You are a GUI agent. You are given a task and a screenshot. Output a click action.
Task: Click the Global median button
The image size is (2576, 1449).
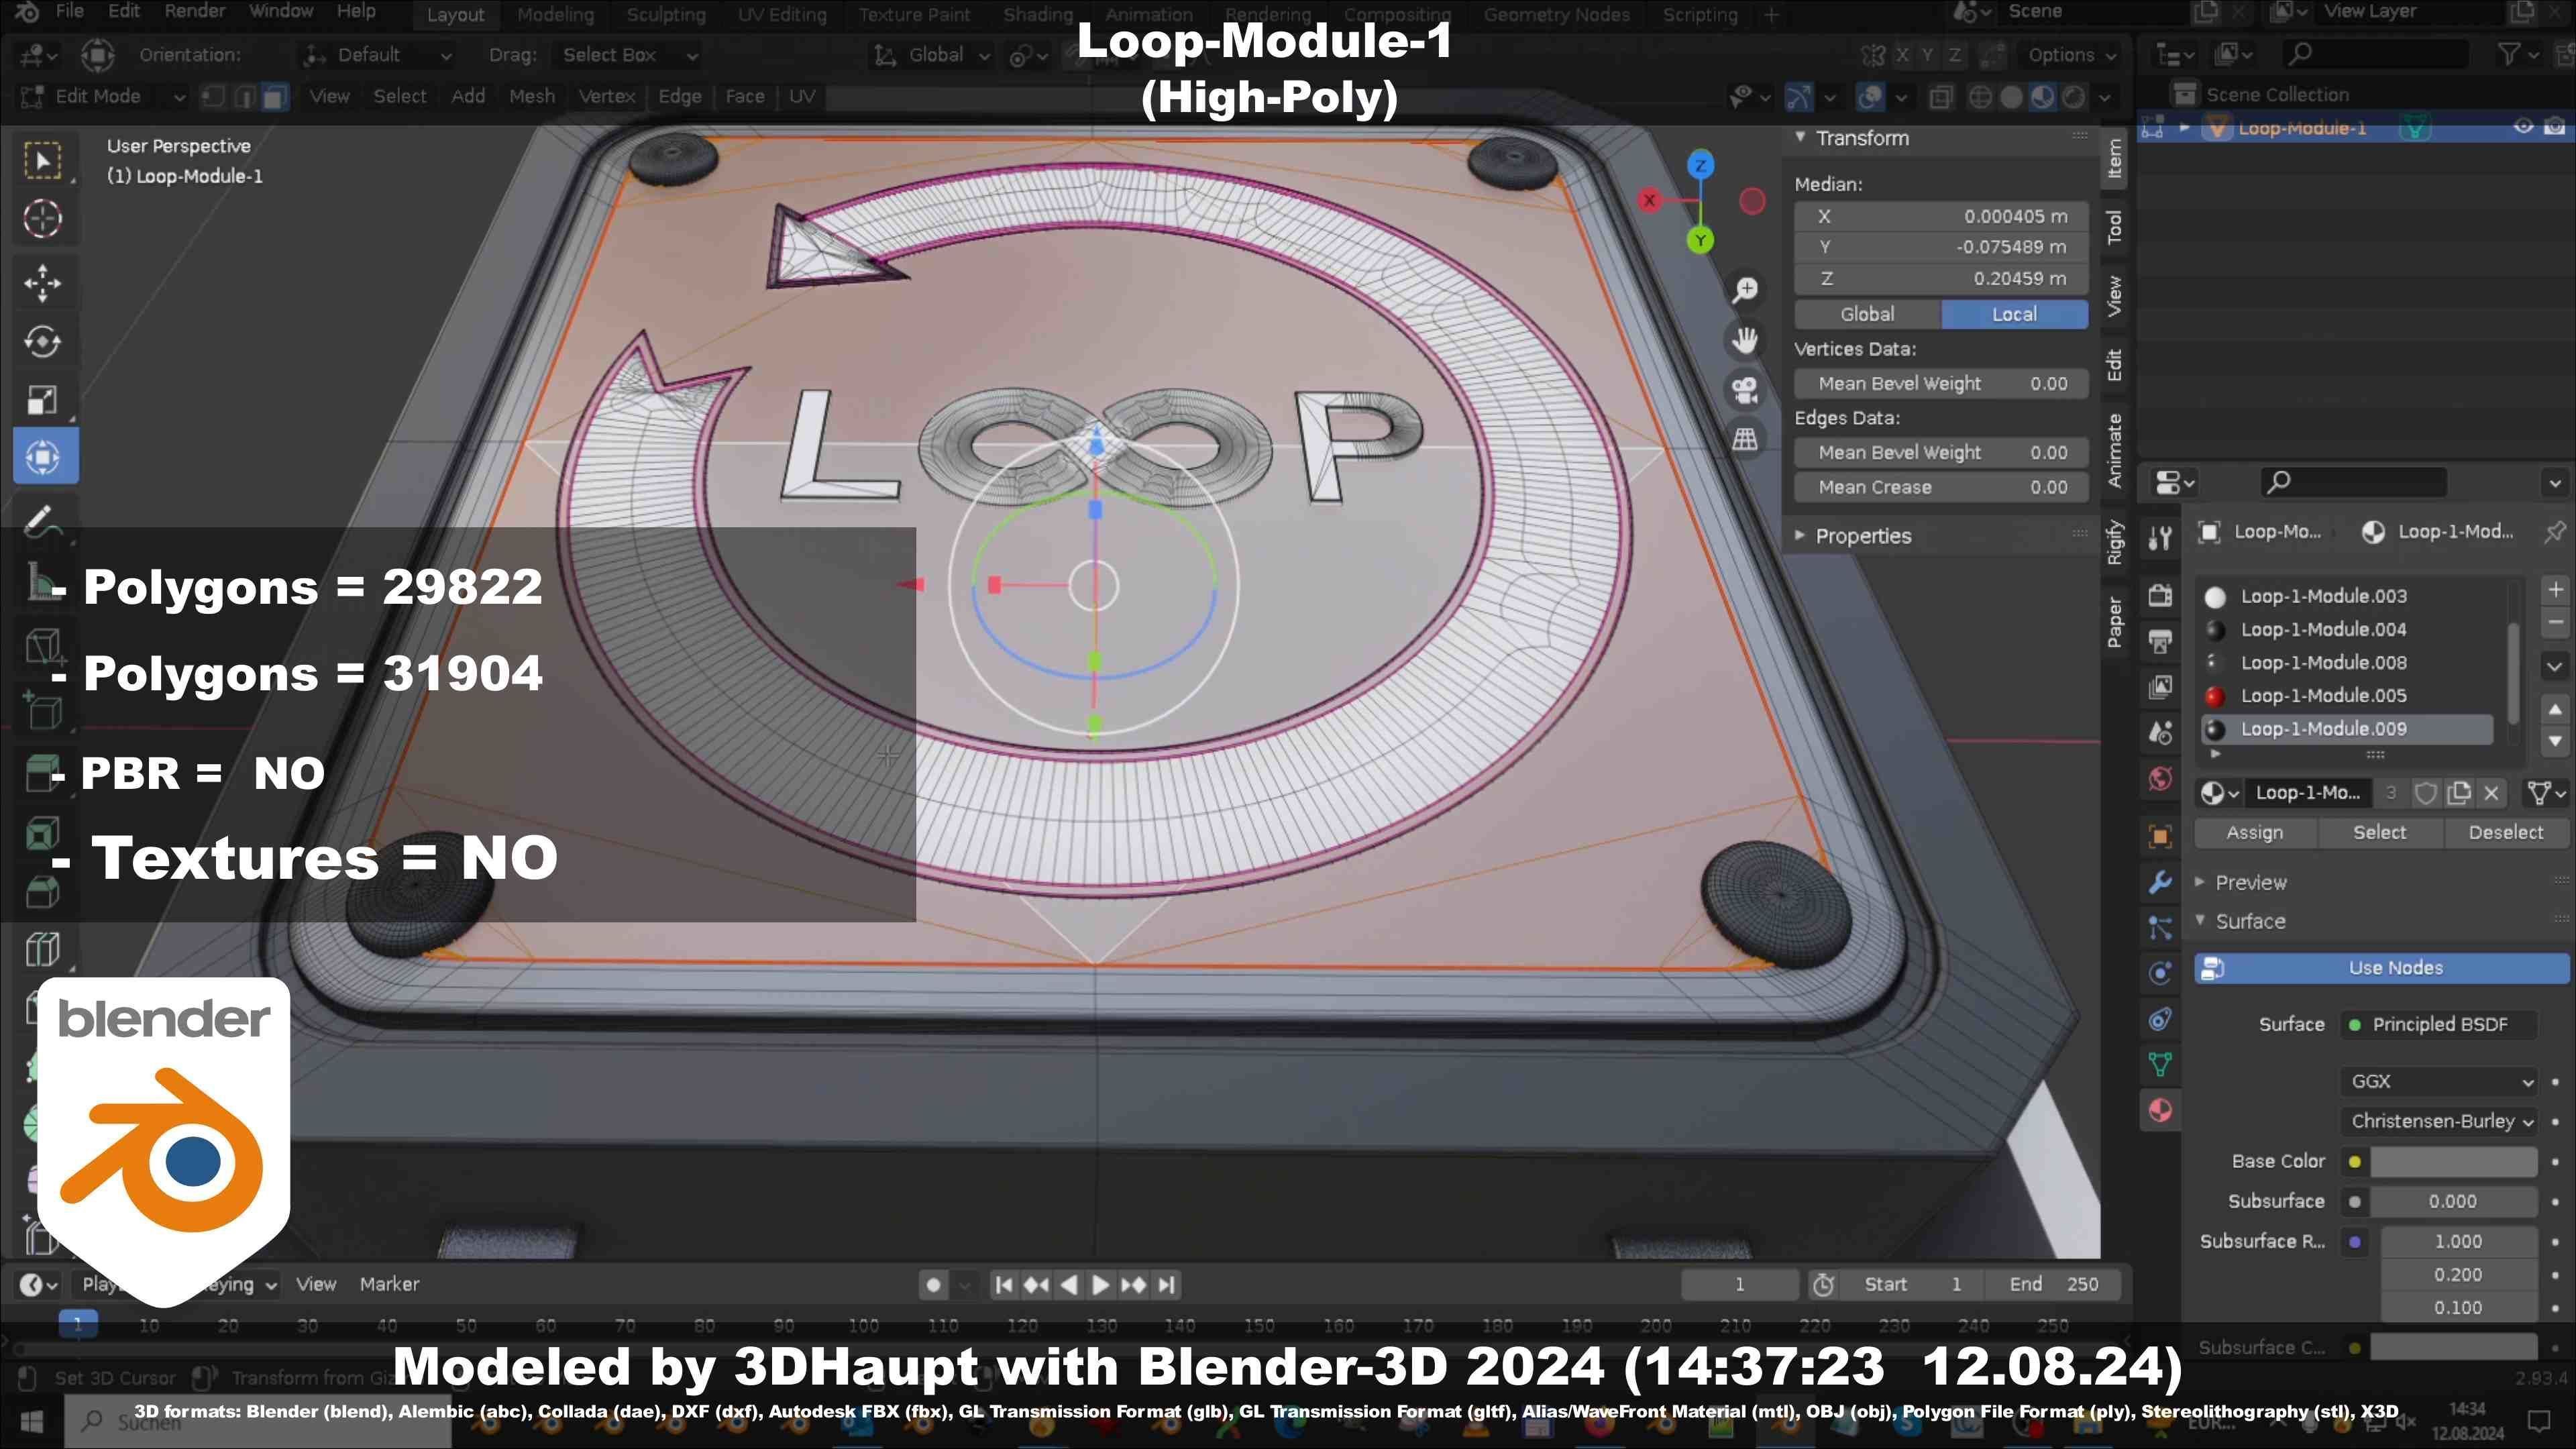1867,314
